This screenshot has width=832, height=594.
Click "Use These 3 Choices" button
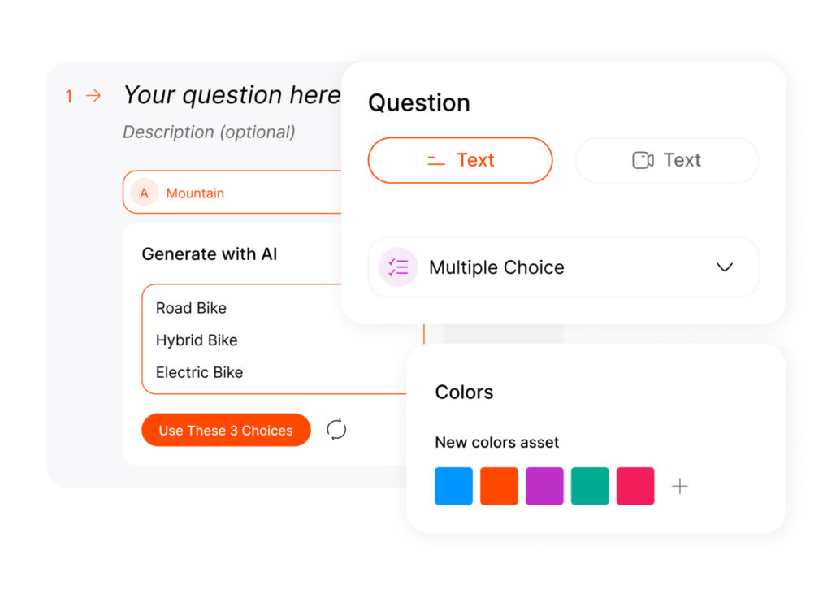click(x=226, y=430)
